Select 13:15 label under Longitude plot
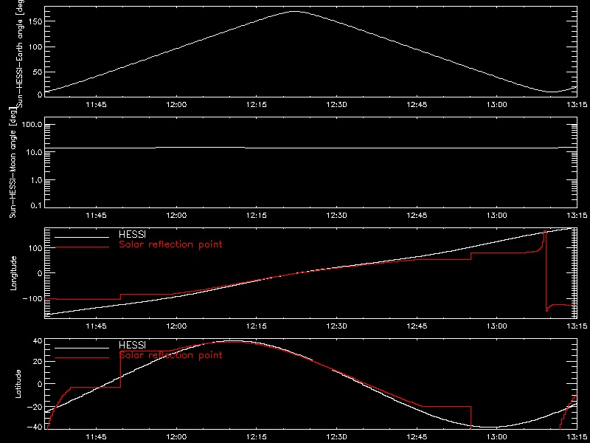 [x=577, y=326]
